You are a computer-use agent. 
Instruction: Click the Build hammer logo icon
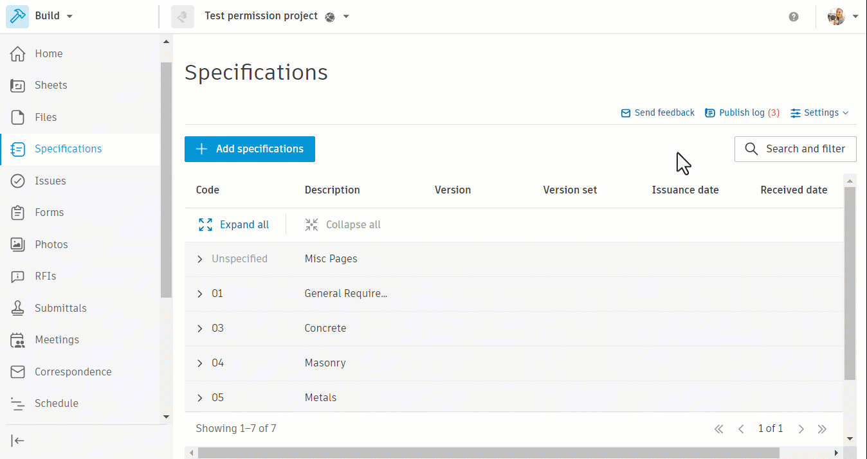(17, 16)
